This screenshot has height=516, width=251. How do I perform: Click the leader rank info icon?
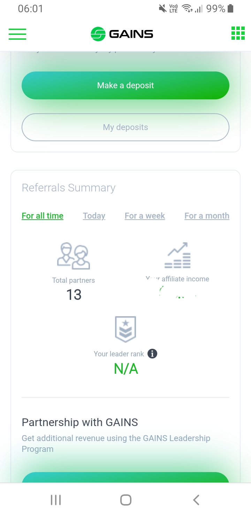point(152,354)
